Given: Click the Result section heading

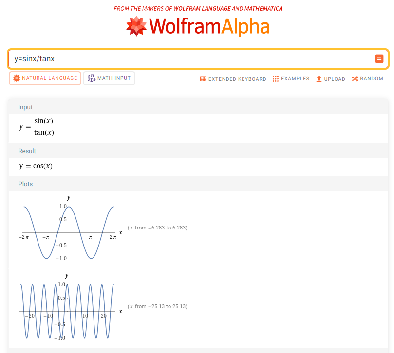Looking at the screenshot, I should pyautogui.click(x=27, y=151).
